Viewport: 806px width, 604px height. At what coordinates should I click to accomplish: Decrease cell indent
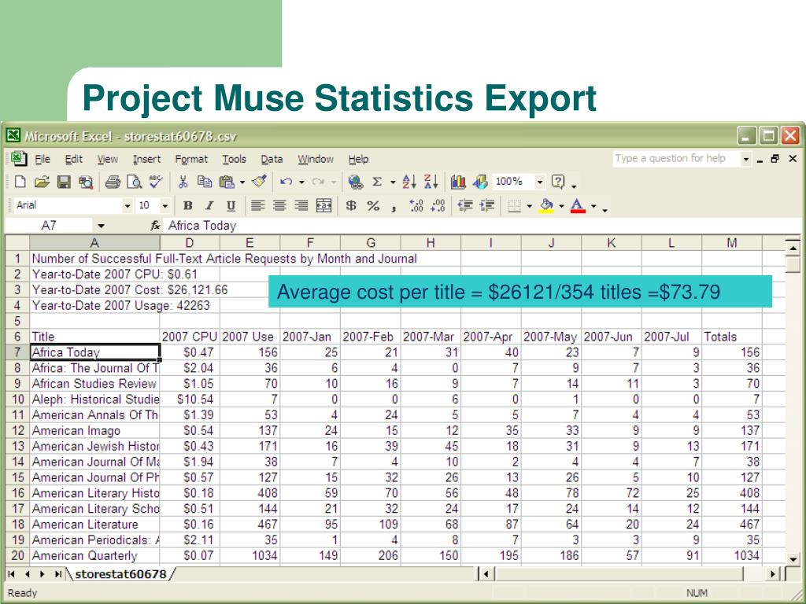point(465,206)
